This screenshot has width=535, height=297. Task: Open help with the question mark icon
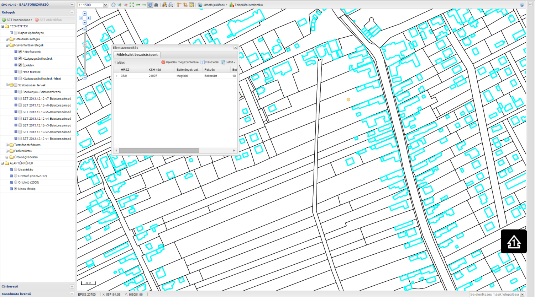pos(522,5)
